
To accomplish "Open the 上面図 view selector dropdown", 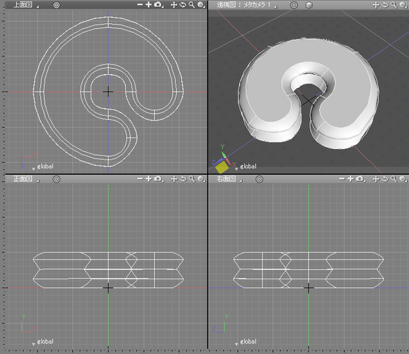I will (x=22, y=5).
